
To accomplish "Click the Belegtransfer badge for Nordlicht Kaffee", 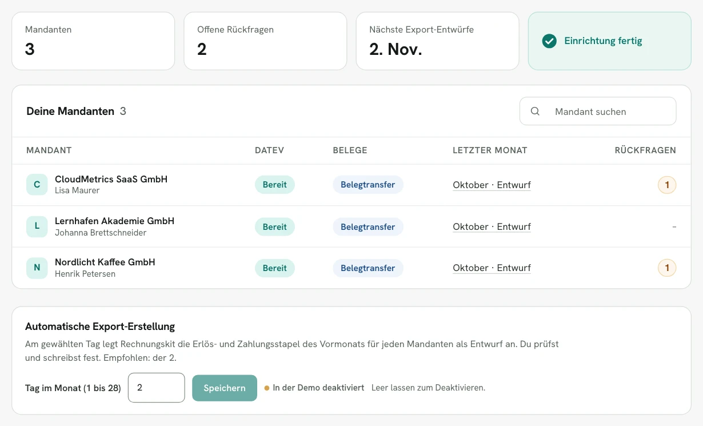I will pos(368,268).
